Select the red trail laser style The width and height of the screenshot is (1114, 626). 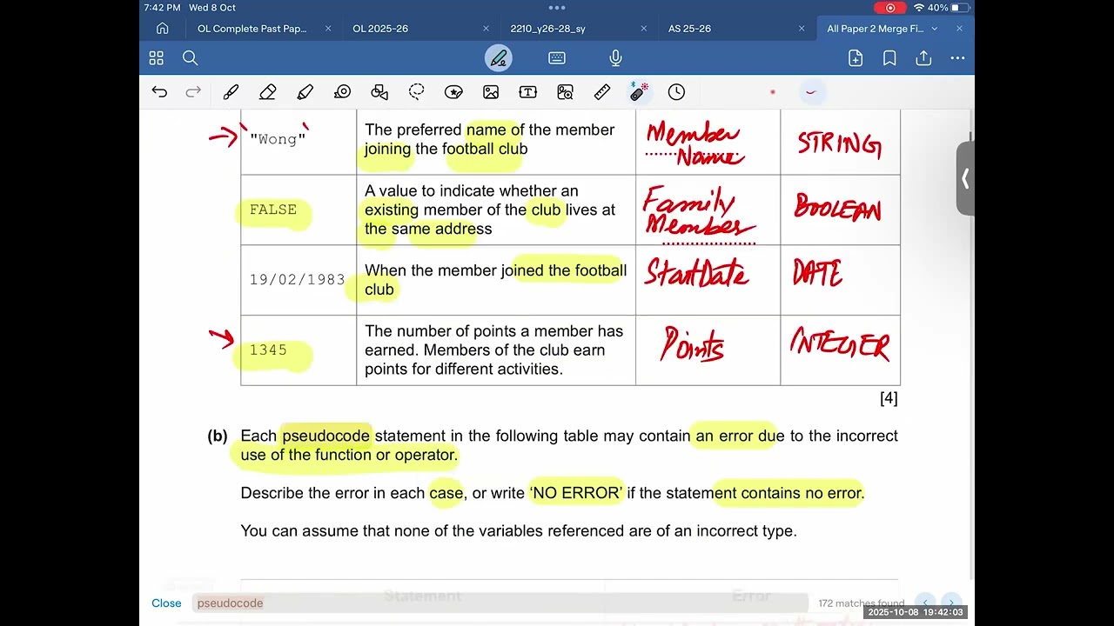811,92
